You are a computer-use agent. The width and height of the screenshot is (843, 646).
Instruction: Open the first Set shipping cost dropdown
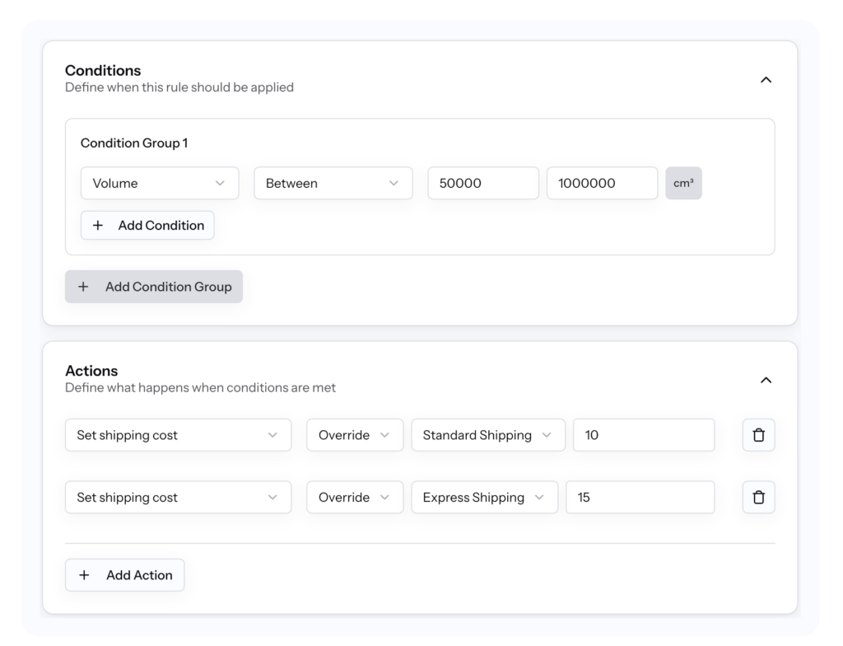pos(178,434)
